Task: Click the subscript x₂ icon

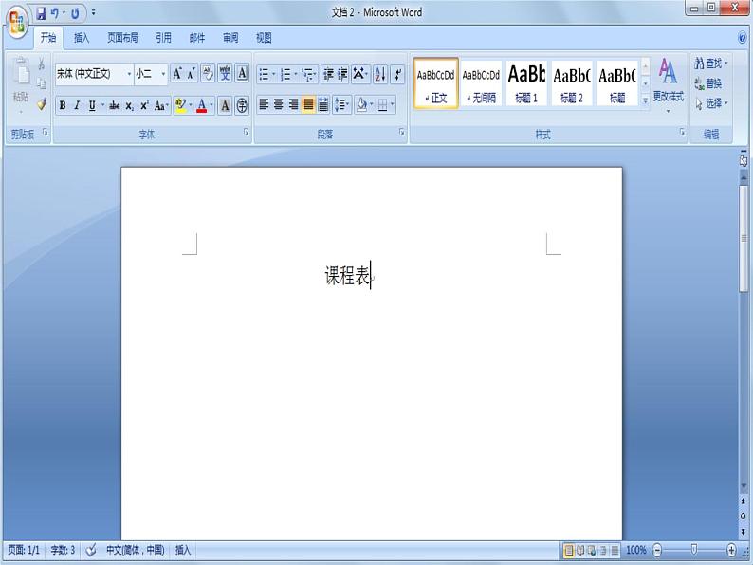Action: 129,106
